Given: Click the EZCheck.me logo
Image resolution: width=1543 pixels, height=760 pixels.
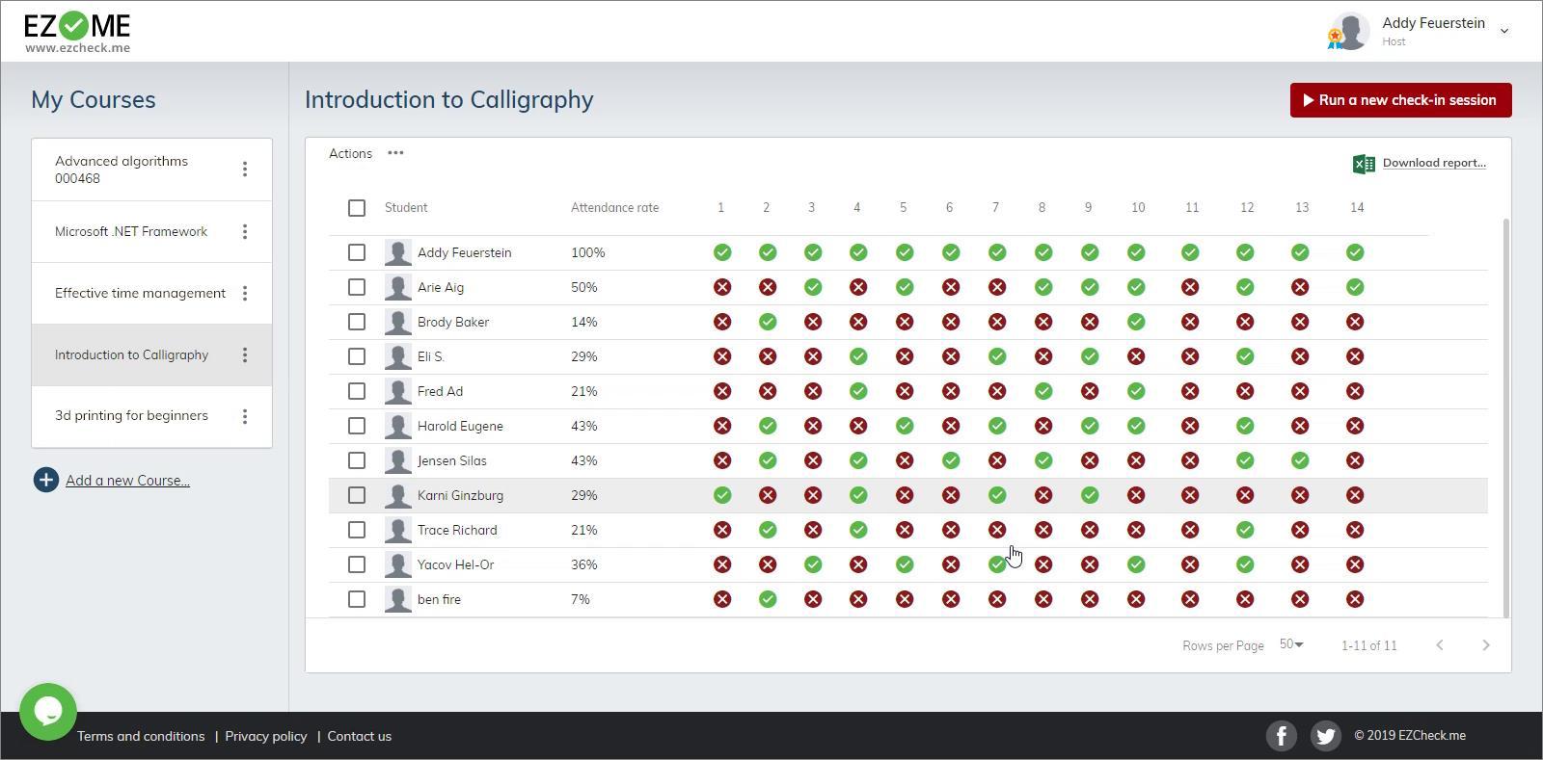Looking at the screenshot, I should point(77,32).
